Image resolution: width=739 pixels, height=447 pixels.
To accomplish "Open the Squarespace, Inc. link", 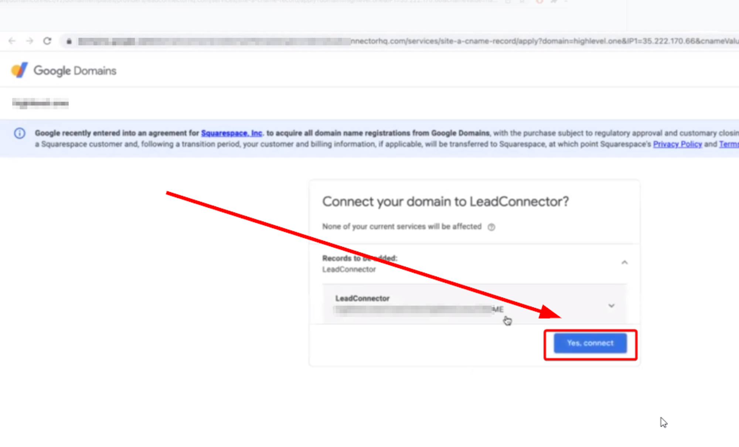I will [232, 133].
